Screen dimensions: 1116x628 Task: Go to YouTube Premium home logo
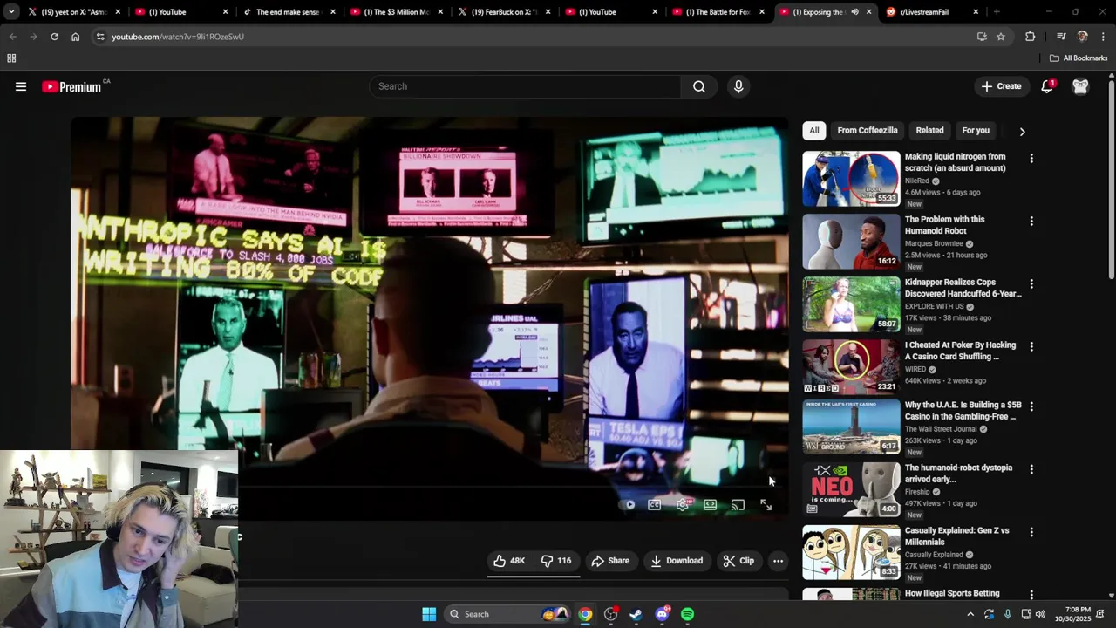(x=71, y=86)
